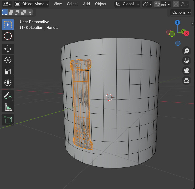Select the Rotate tool
The width and height of the screenshot is (195, 189).
[x=8, y=60]
